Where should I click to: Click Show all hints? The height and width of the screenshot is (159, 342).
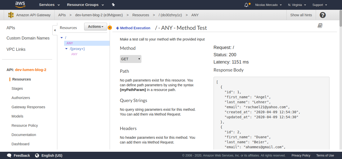pos(301,15)
